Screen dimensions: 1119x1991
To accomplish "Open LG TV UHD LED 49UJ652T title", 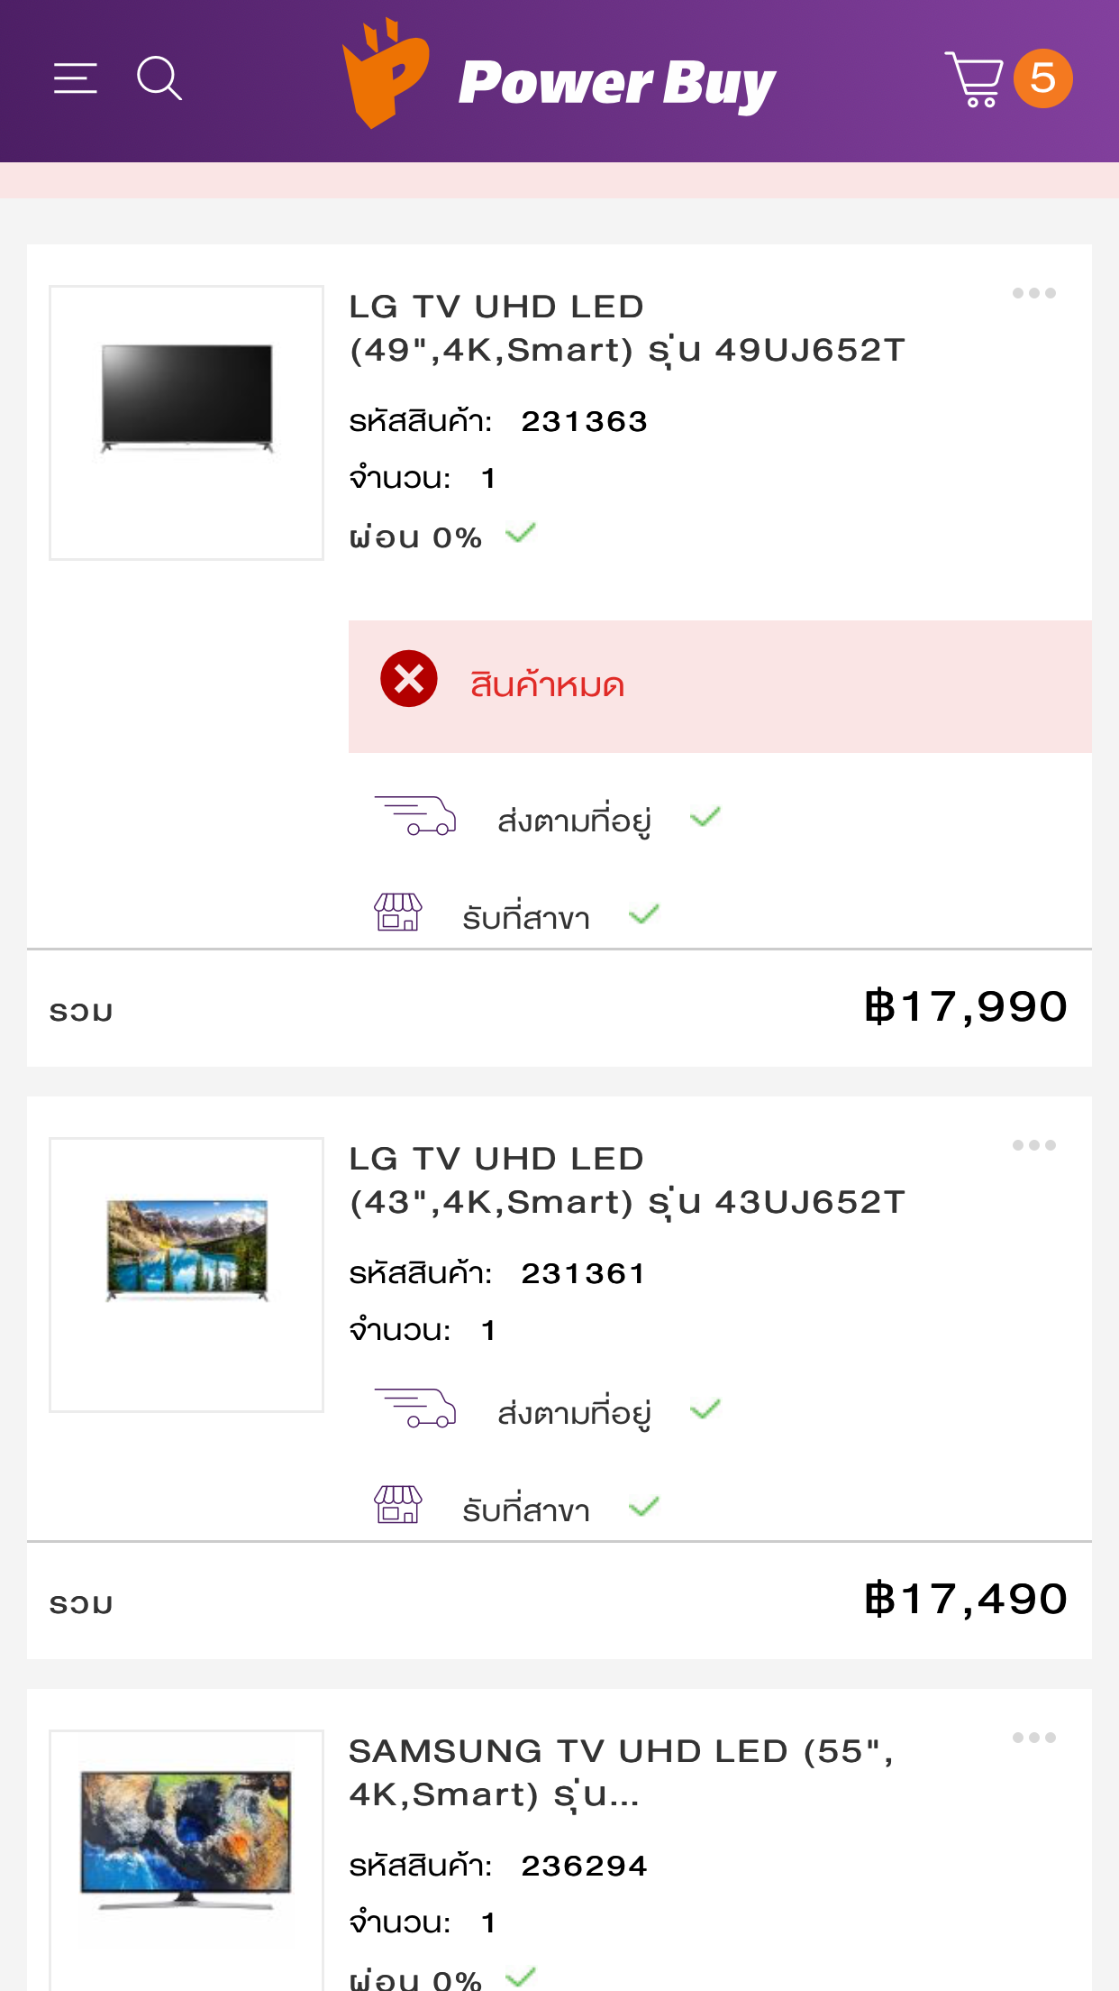I will (x=626, y=328).
